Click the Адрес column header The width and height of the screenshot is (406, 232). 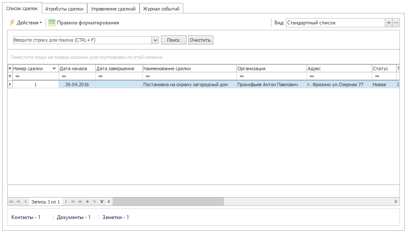coord(339,69)
